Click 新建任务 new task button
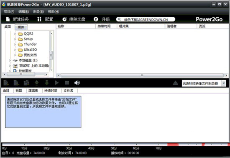 click(17, 19)
